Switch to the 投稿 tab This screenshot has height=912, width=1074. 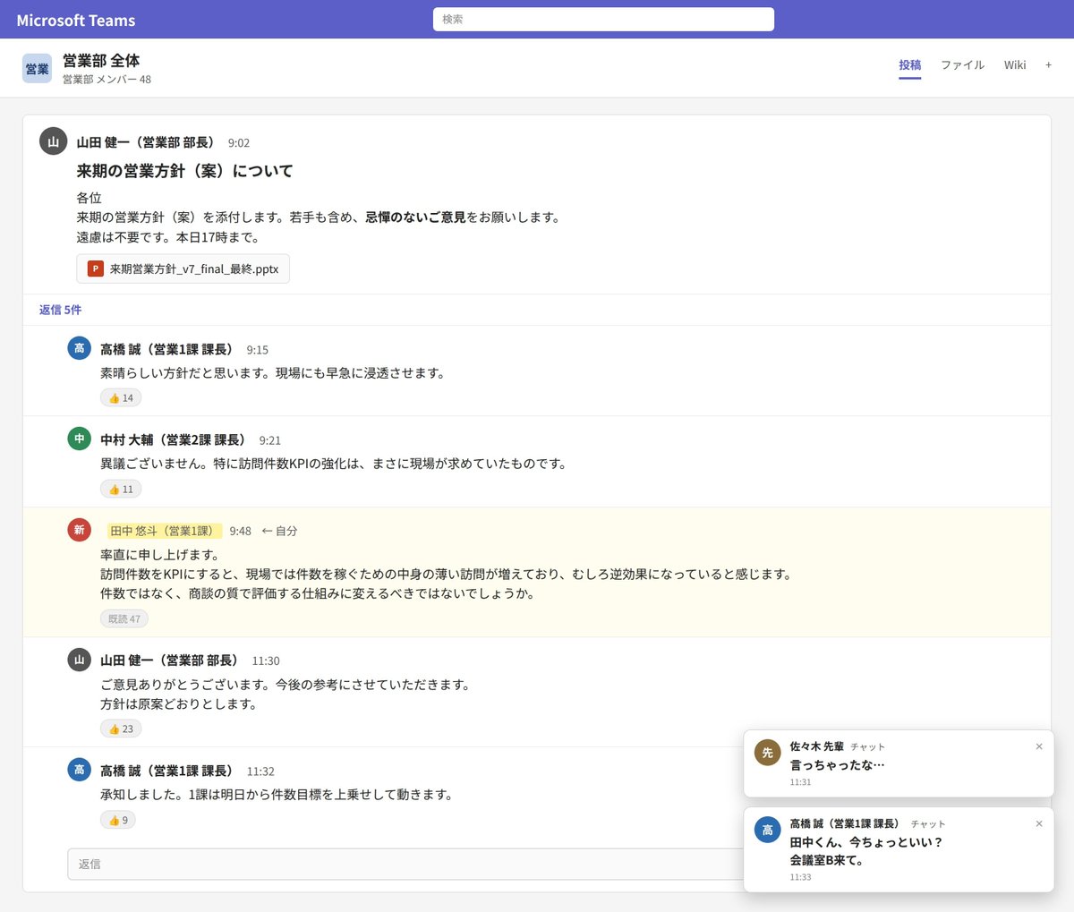(x=910, y=65)
